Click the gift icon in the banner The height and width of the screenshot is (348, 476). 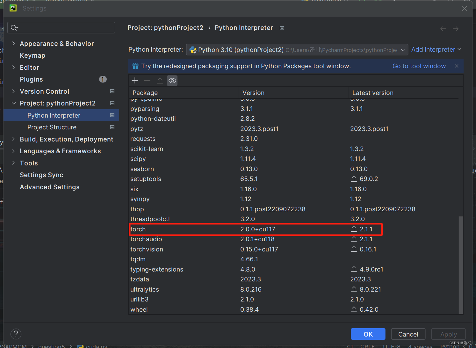click(135, 66)
